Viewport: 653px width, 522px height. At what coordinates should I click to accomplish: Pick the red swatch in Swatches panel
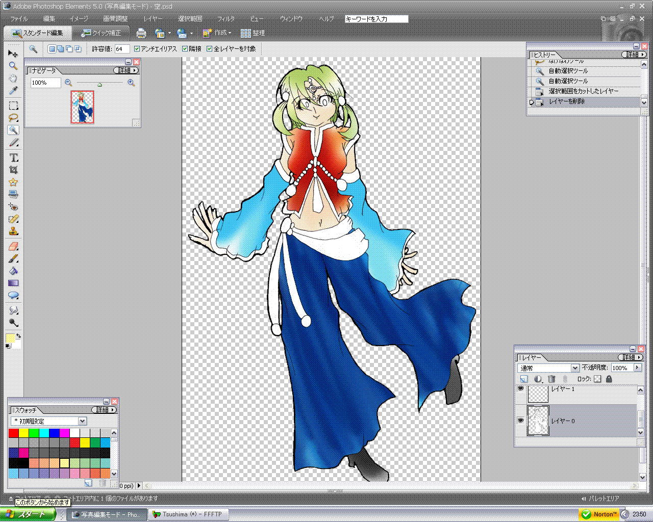[14, 433]
